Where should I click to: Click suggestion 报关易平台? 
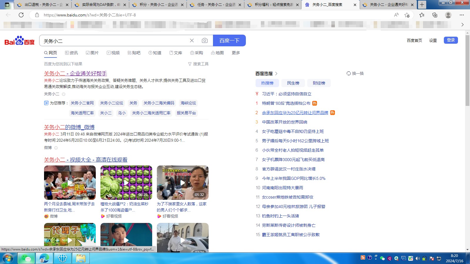tap(186, 113)
